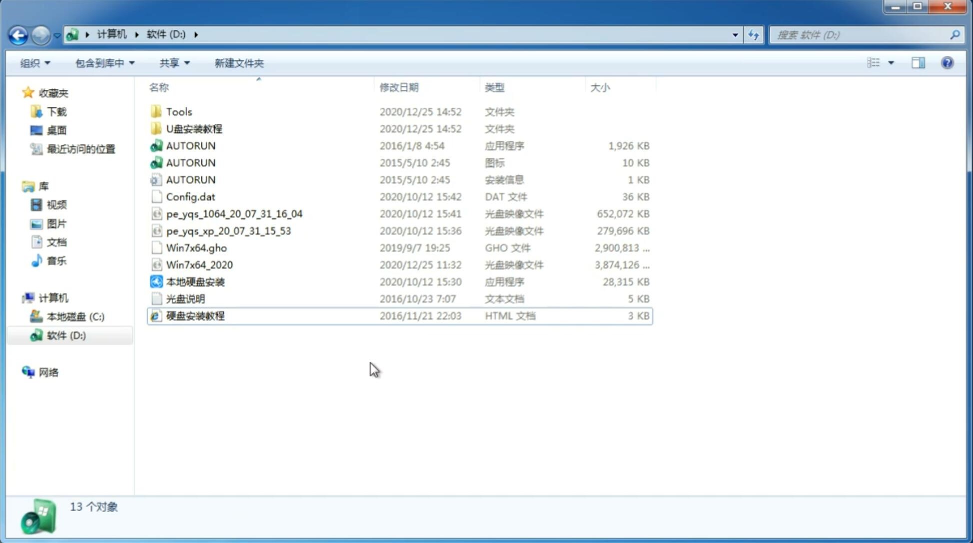Open the Win7x64_2020 disc image file
Screen dimensions: 973x543
(200, 264)
